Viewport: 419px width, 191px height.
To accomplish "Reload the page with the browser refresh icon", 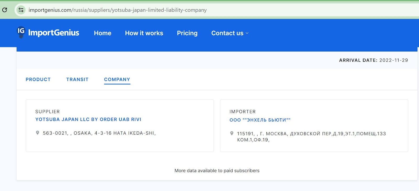I will coord(5,10).
